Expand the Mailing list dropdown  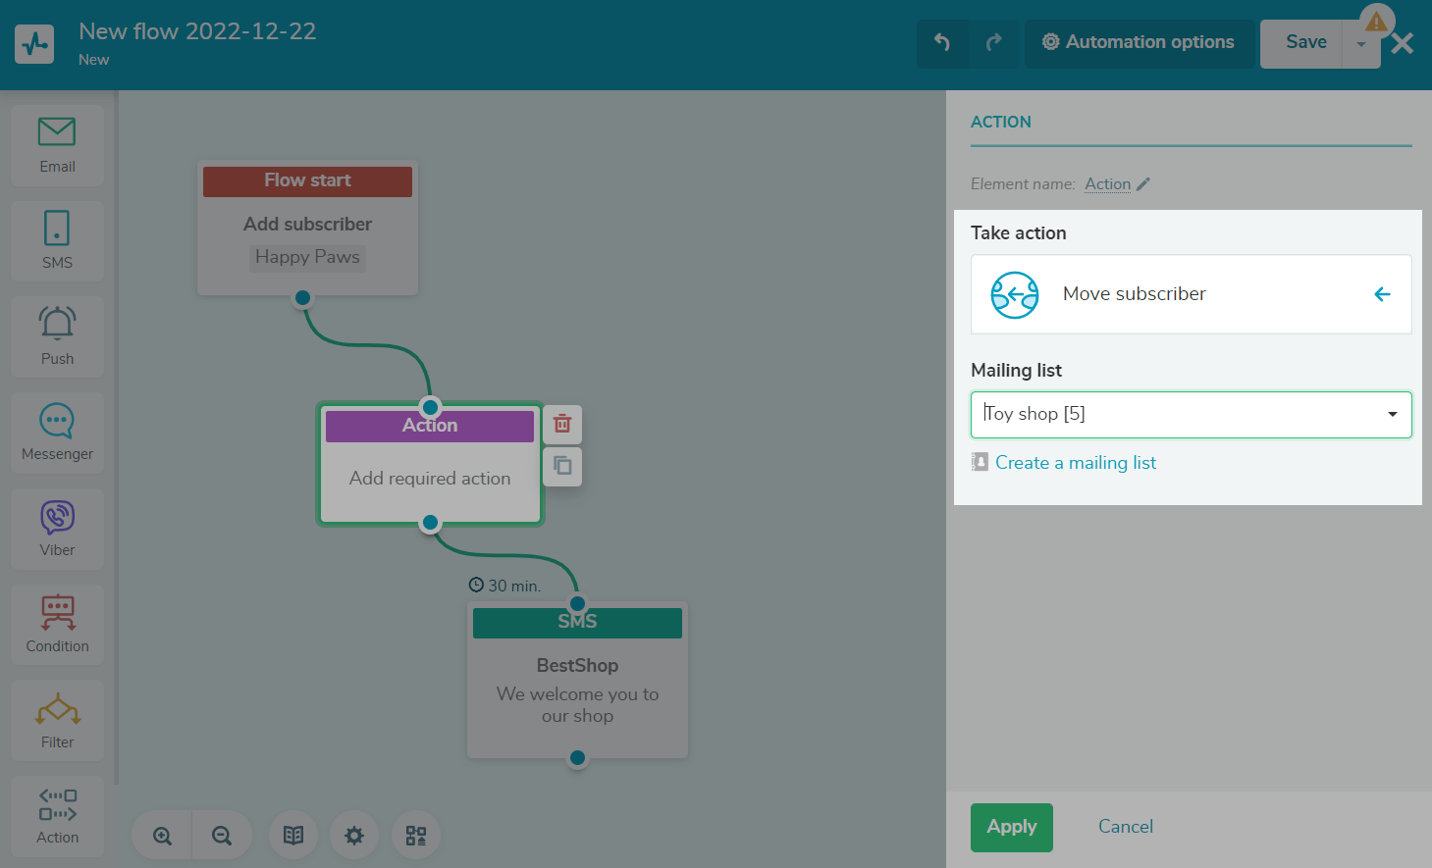coord(1392,414)
